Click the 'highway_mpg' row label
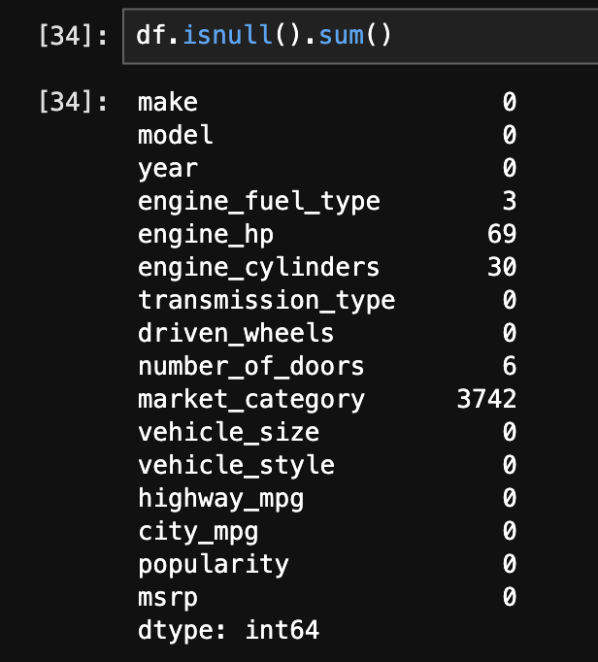This screenshot has width=598, height=662. pyautogui.click(x=221, y=498)
